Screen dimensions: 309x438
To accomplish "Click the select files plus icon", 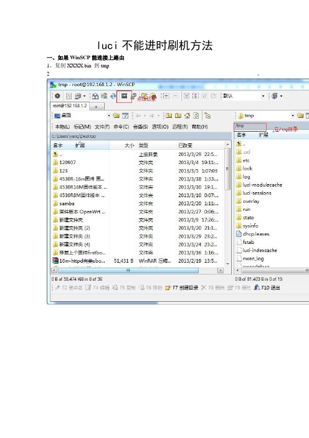I will coord(166,96).
